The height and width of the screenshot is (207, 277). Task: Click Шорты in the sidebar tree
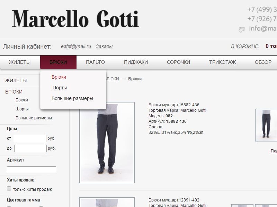point(22,109)
